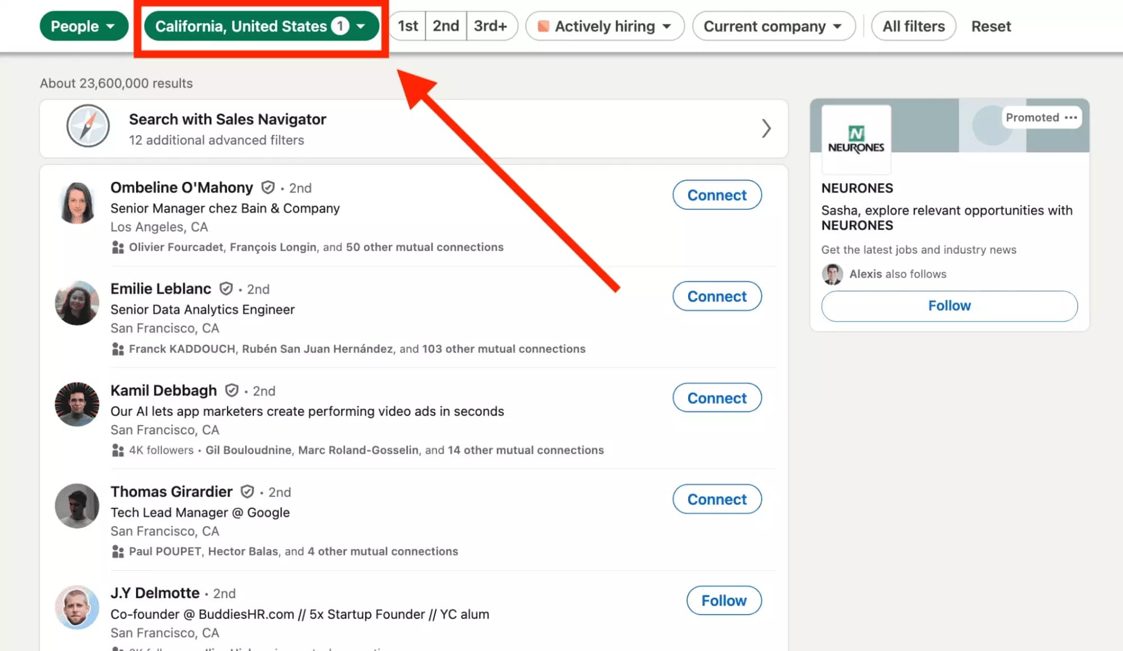1123x651 pixels.
Task: Click Alexis's avatar in the NEURONES card
Action: click(x=833, y=274)
